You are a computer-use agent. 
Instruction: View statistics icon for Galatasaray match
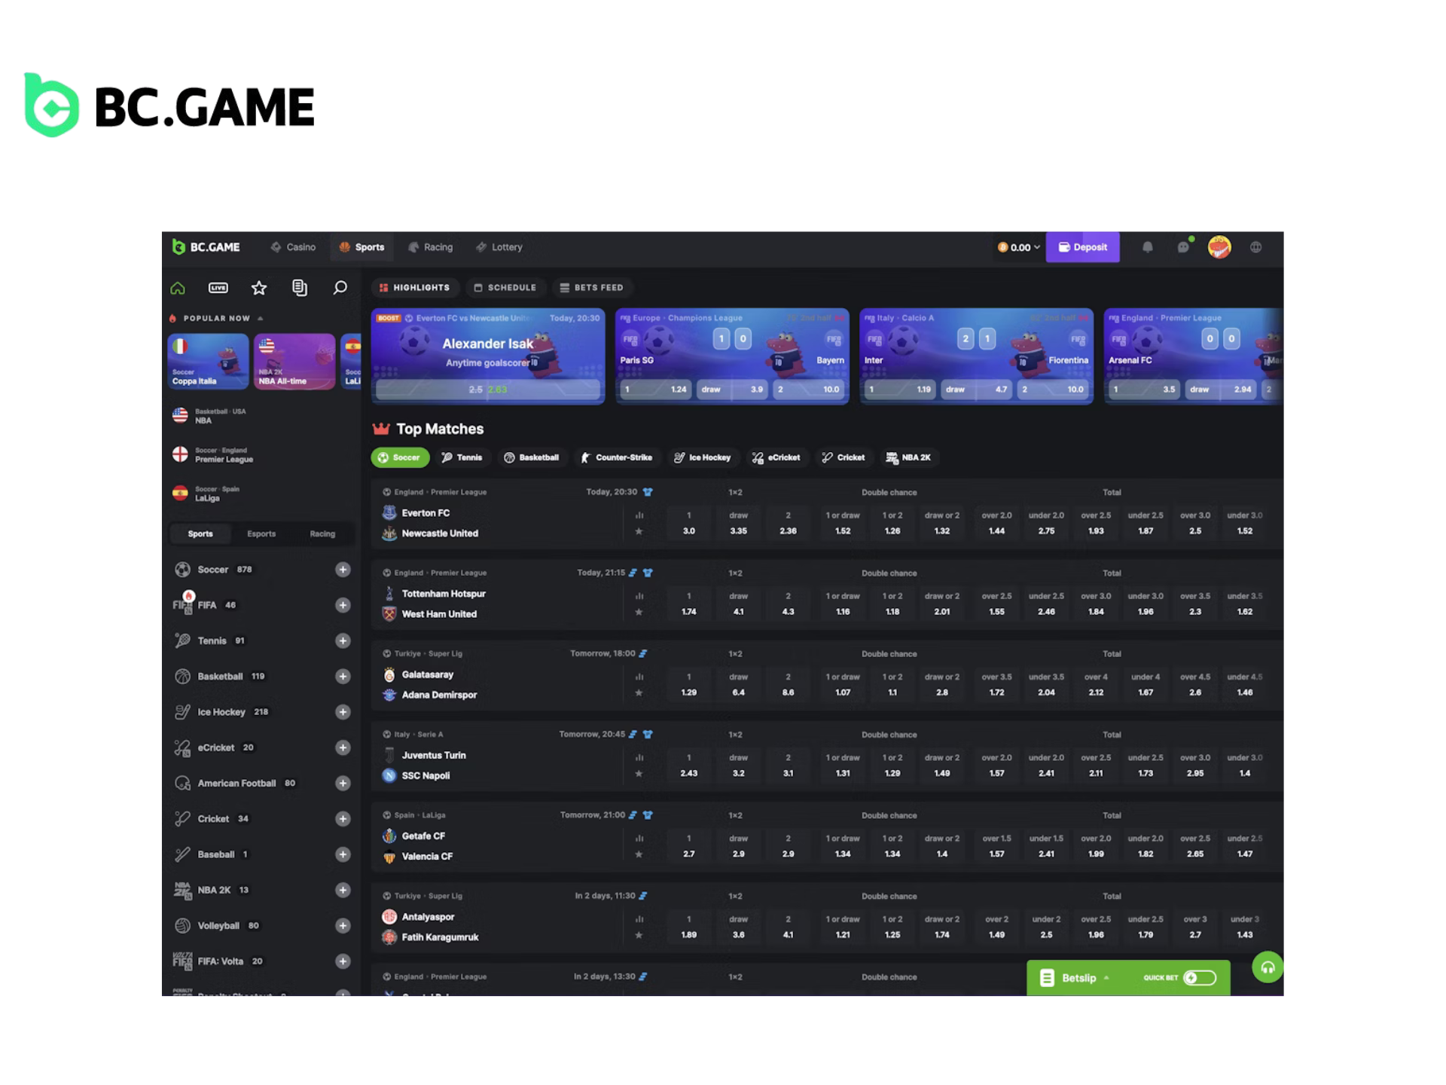(x=639, y=677)
